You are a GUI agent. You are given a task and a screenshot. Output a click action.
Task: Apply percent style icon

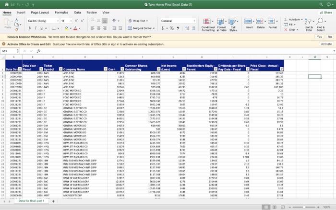pos(172,28)
